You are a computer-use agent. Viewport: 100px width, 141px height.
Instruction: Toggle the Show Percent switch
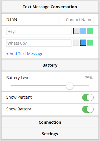tap(88, 97)
